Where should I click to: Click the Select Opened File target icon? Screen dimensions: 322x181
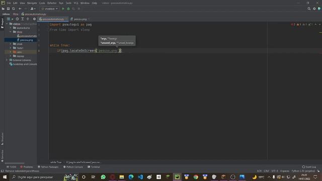[17, 19]
